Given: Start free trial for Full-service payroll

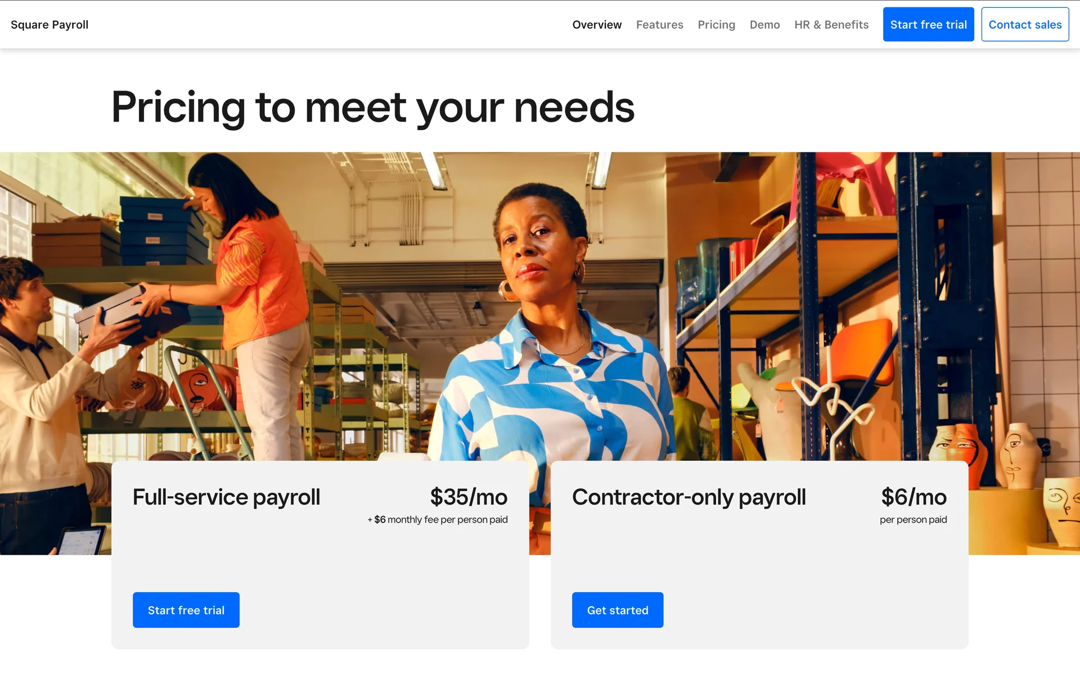Looking at the screenshot, I should tap(186, 610).
